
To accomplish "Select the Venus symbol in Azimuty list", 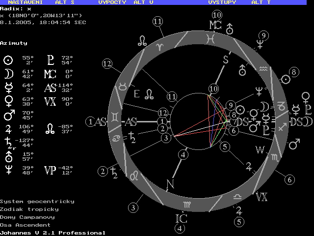I will [x=7, y=101].
